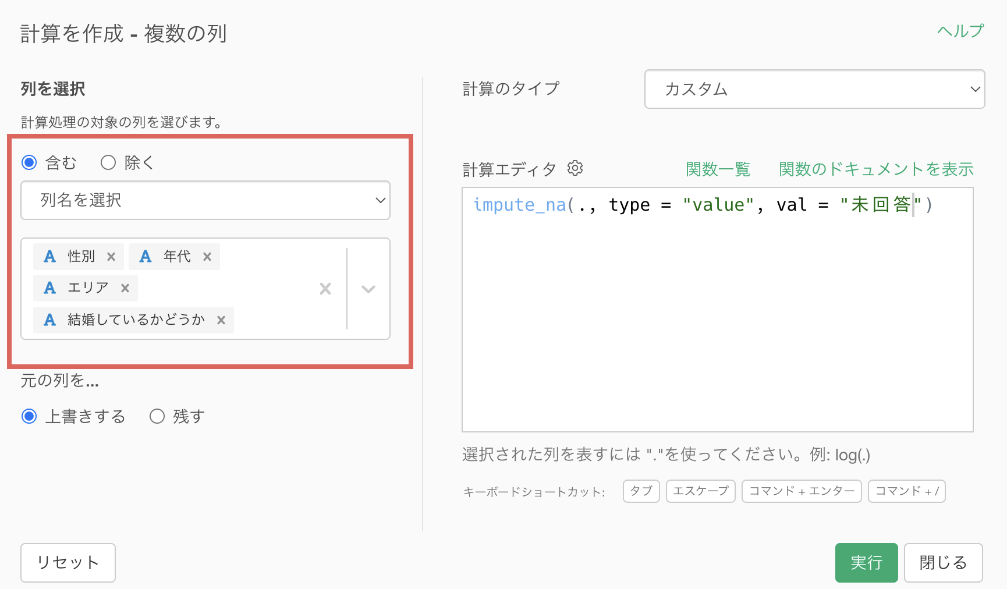1007x589 pixels.
Task: Open the 計算のタイプ カスタム dropdown
Action: point(814,89)
